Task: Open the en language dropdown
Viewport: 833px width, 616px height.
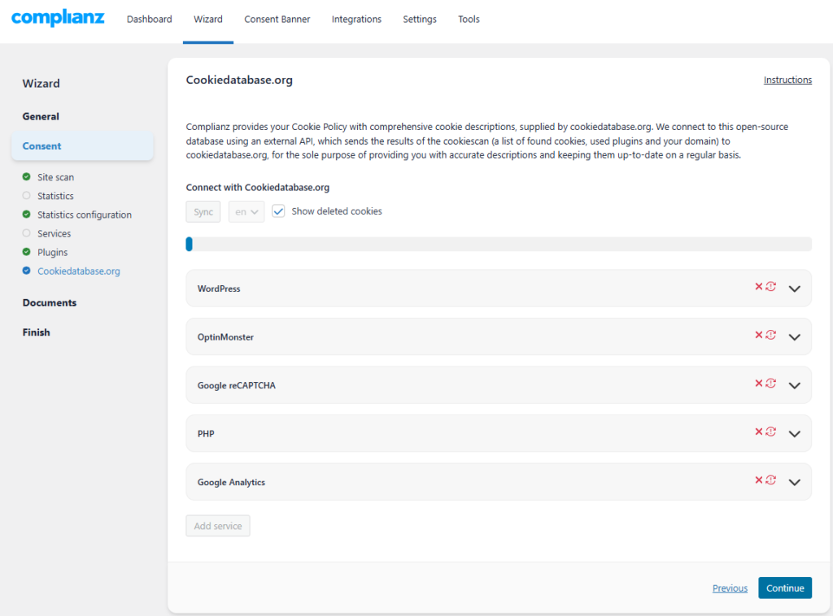Action: [246, 212]
